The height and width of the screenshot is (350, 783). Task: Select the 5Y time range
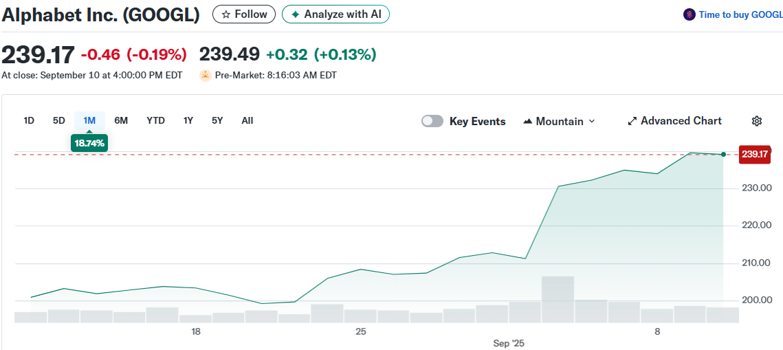pos(217,120)
